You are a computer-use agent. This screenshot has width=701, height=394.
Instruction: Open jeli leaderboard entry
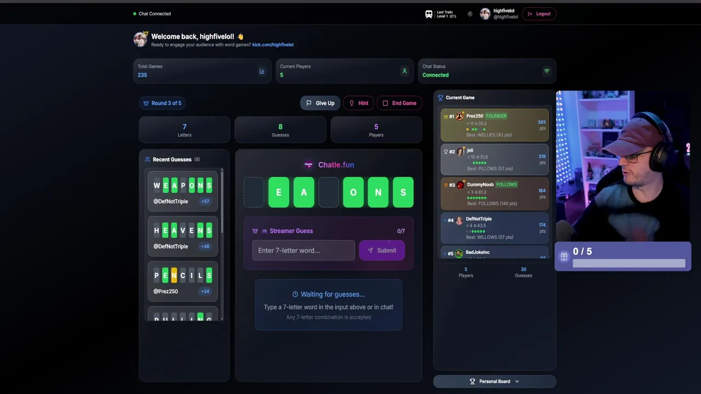495,159
